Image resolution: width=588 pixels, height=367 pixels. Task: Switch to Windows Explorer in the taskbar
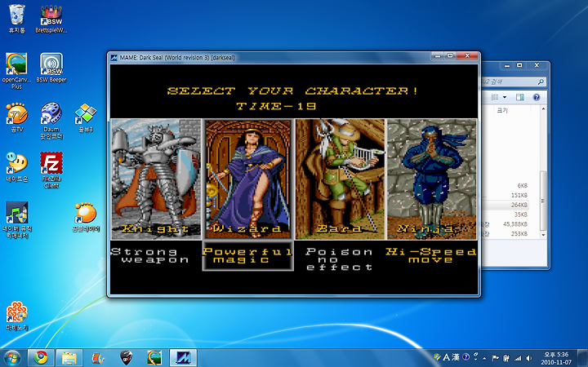click(69, 358)
